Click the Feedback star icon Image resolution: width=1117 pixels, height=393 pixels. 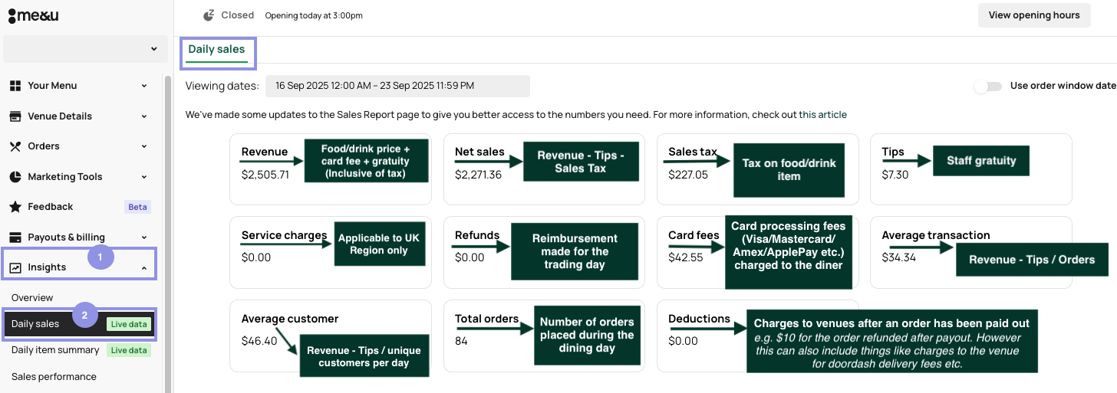(15, 207)
